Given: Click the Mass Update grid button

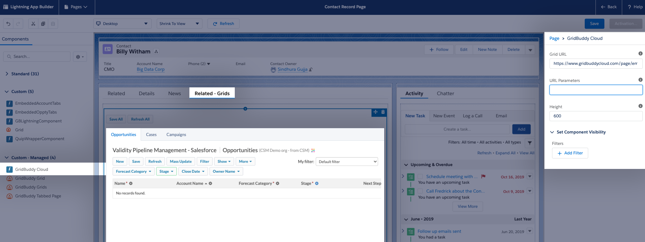Looking at the screenshot, I should [181, 162].
